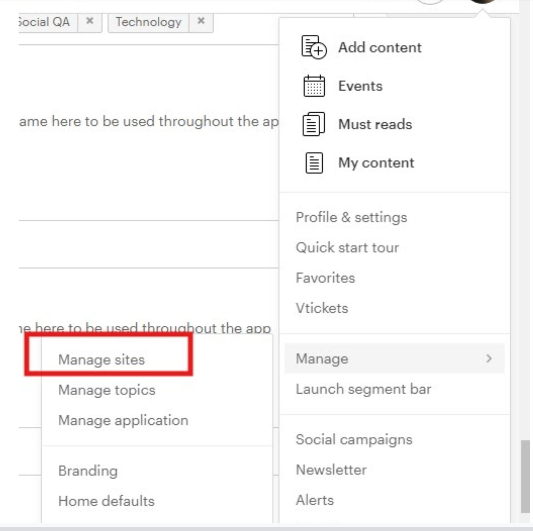
Task: Open Favorites from user menu
Action: tap(326, 278)
